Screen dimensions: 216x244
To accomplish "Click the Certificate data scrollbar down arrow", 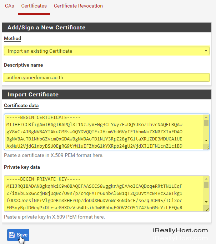I will tap(206, 140).
